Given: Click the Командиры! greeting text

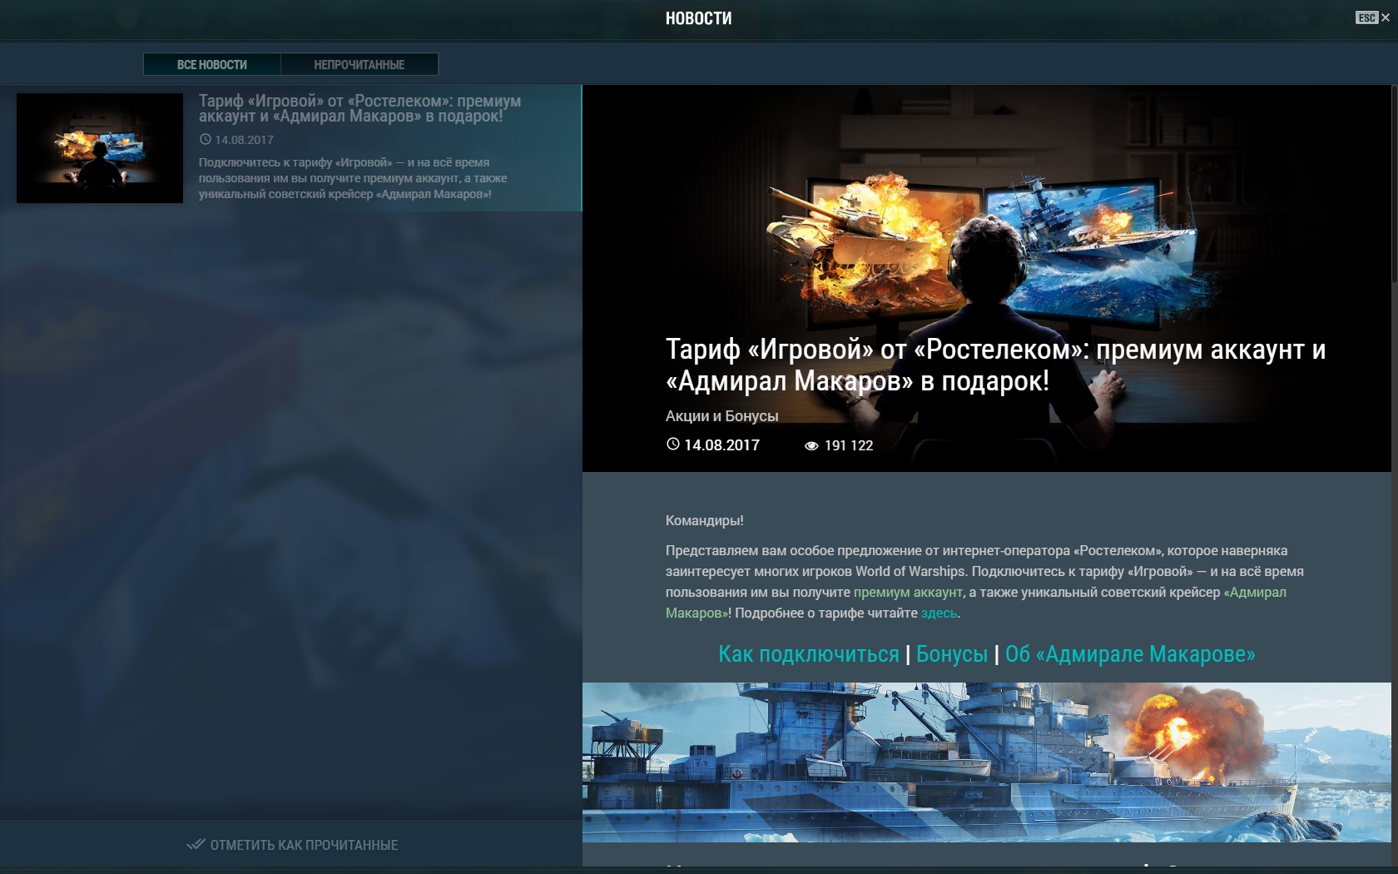Looking at the screenshot, I should (704, 520).
